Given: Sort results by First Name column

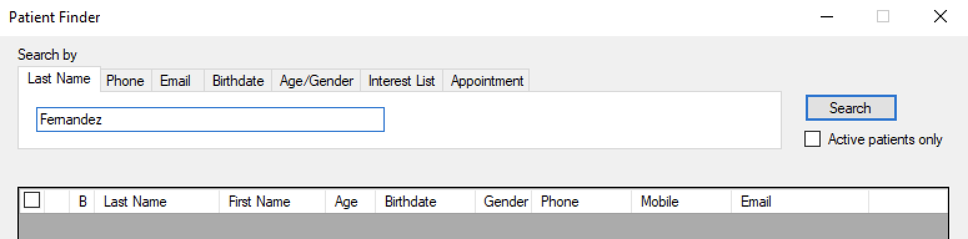Looking at the screenshot, I should 272,201.
